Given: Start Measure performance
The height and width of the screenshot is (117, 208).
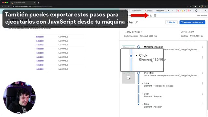Looking at the screenshot, I should (192, 22).
